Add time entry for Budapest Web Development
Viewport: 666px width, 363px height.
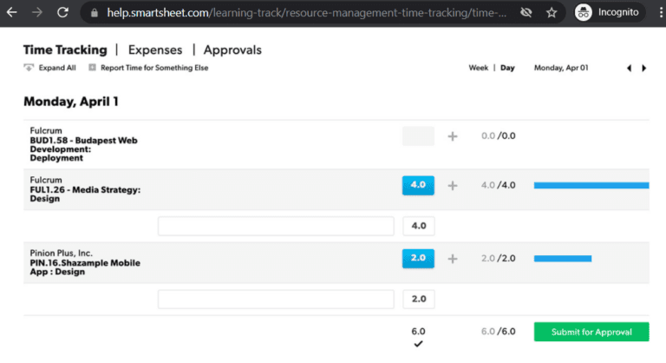click(453, 136)
